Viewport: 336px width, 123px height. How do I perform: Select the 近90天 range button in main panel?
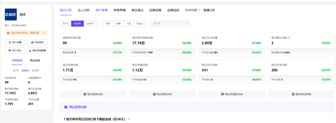coord(90,24)
